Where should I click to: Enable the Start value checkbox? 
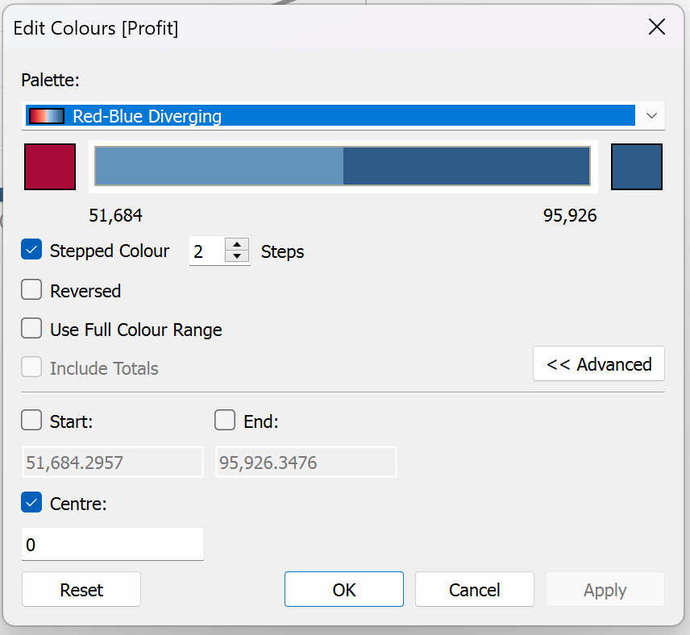coord(32,421)
